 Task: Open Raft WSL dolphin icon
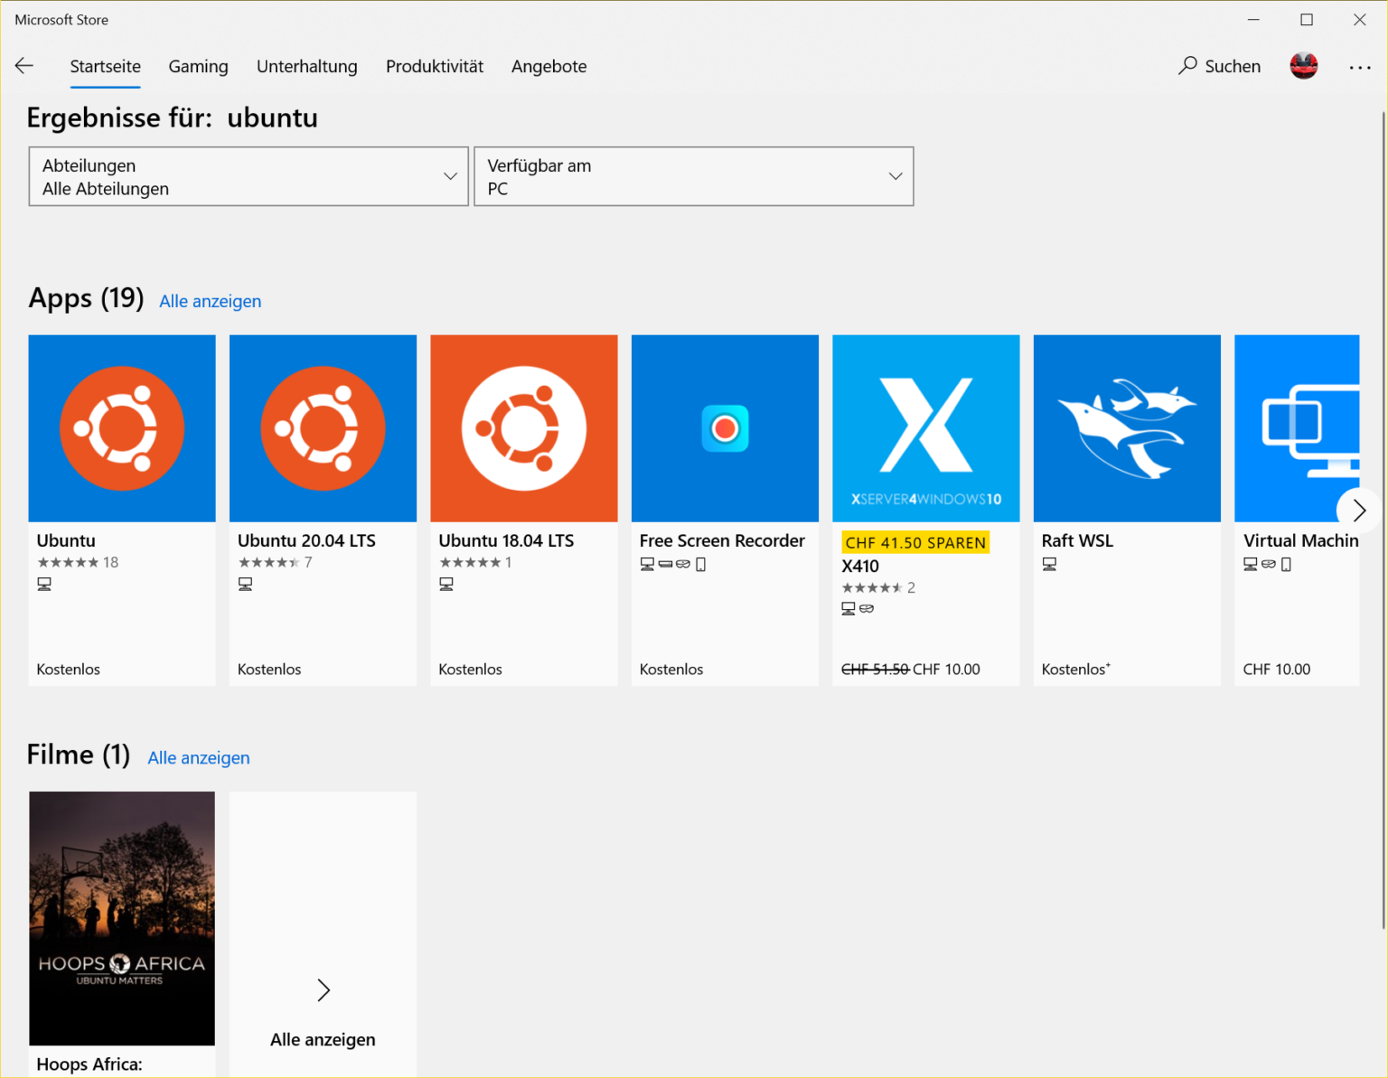(x=1127, y=428)
